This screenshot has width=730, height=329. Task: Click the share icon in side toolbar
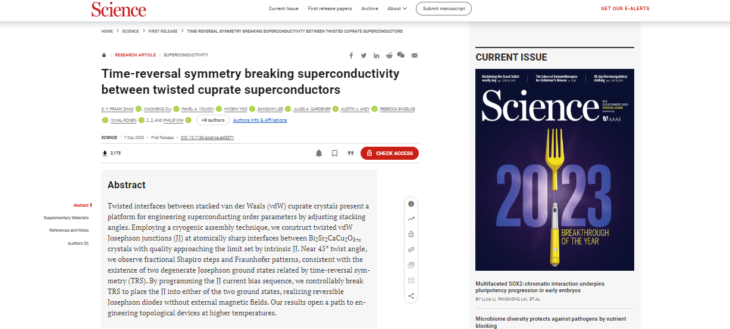pos(411,296)
